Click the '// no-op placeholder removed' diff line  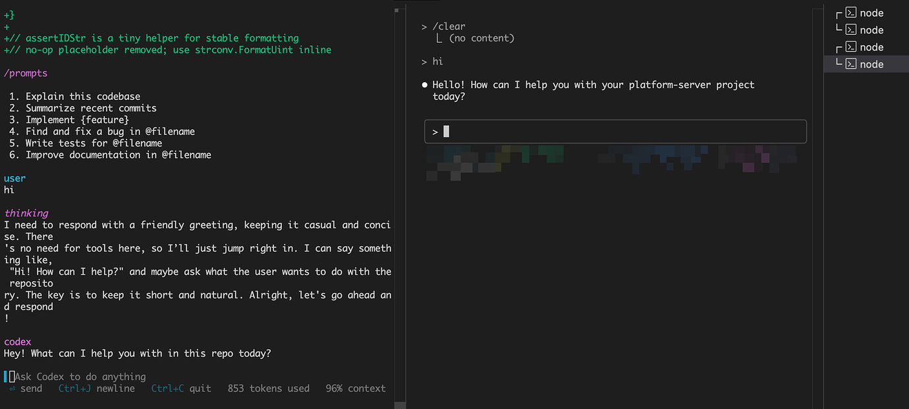tap(168, 49)
